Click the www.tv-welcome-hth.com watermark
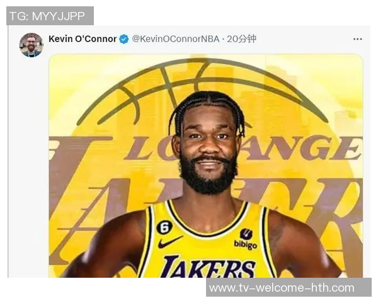378x303 pixels. tap(282, 288)
